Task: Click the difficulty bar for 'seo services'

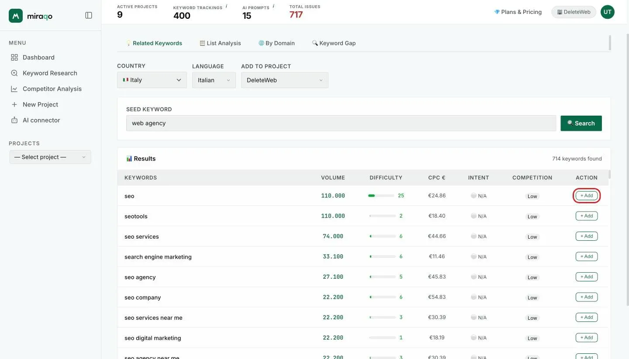Action: click(x=382, y=236)
